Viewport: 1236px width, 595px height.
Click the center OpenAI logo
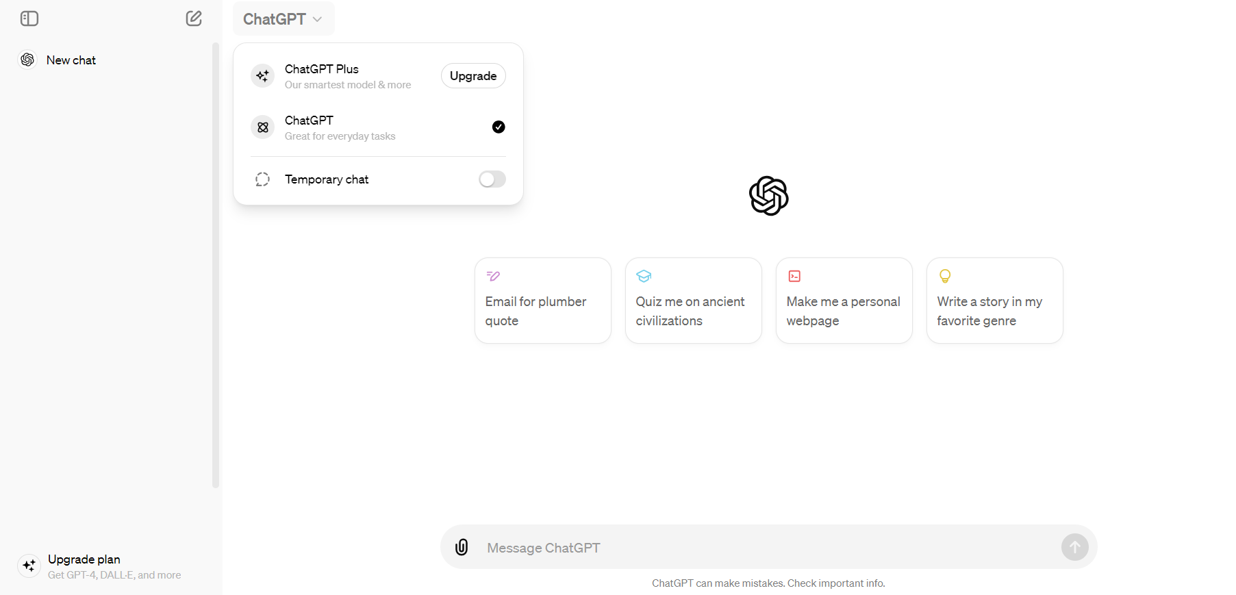click(x=768, y=196)
